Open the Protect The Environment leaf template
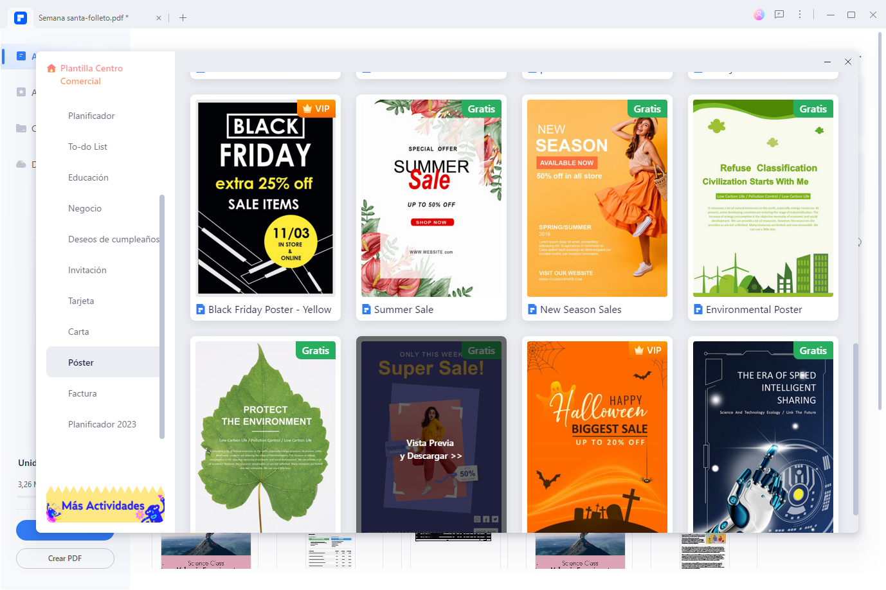Screen dimensions: 886x590 [266, 437]
